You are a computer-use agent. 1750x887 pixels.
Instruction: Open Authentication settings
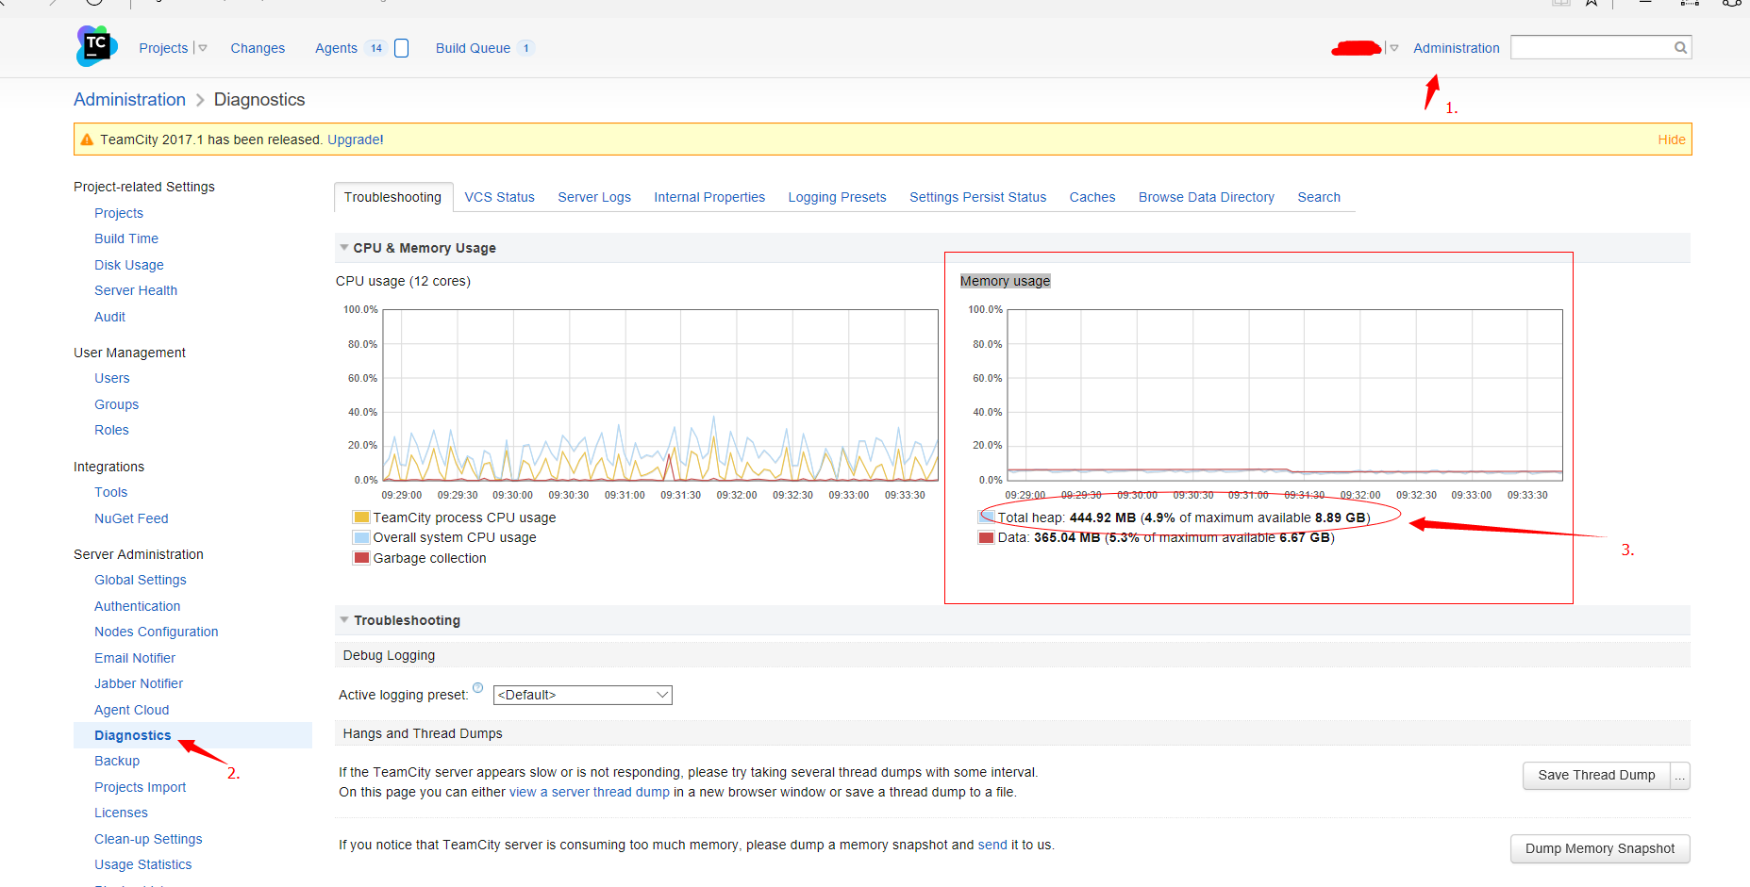[137, 606]
